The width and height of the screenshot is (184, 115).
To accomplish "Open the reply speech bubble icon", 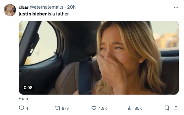I will 21,108.
